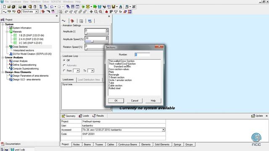Select Rolled steel in Sections list
The width and height of the screenshot is (269, 151).
(114, 89)
